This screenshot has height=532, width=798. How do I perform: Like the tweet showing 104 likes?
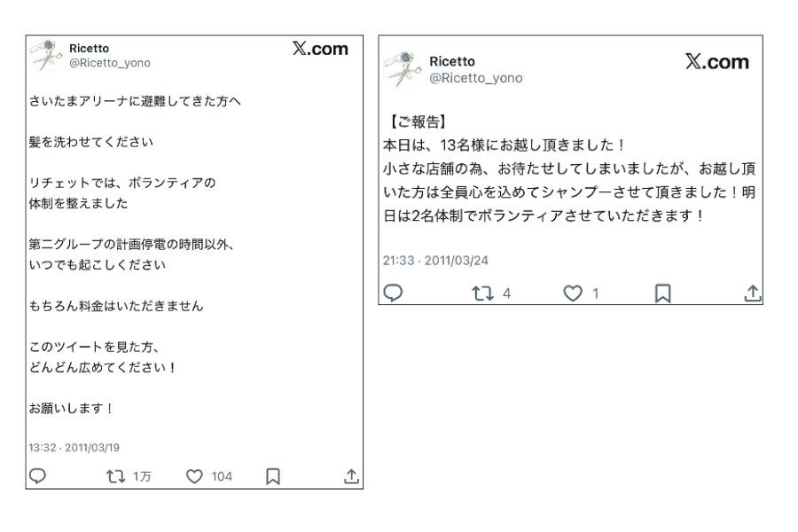coord(195,476)
